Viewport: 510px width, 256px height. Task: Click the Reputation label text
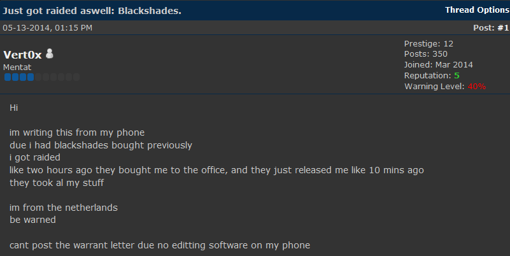click(427, 75)
